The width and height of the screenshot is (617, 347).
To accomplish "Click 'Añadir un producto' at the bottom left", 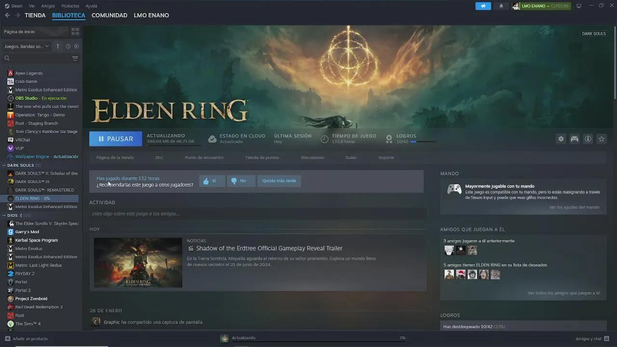I will [x=27, y=339].
